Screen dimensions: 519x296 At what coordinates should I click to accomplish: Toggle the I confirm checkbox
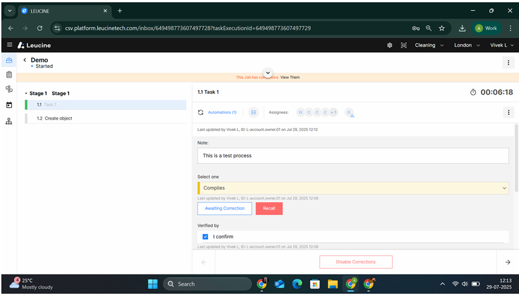[205, 236]
